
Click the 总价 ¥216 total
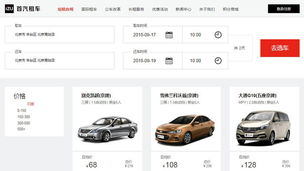129,164
